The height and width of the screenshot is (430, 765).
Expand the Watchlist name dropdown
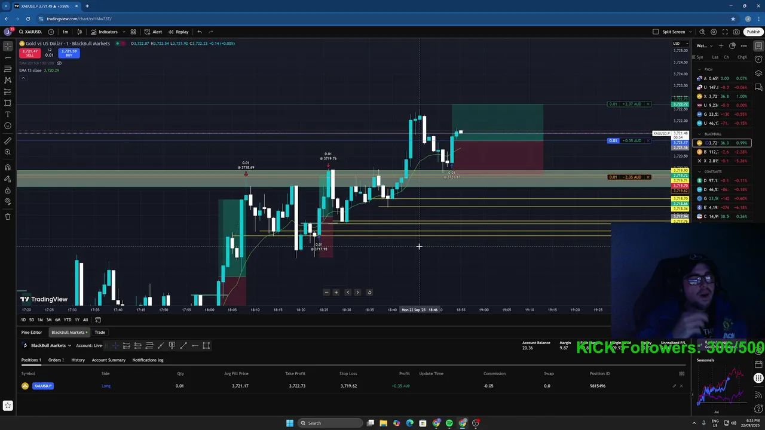(x=704, y=46)
